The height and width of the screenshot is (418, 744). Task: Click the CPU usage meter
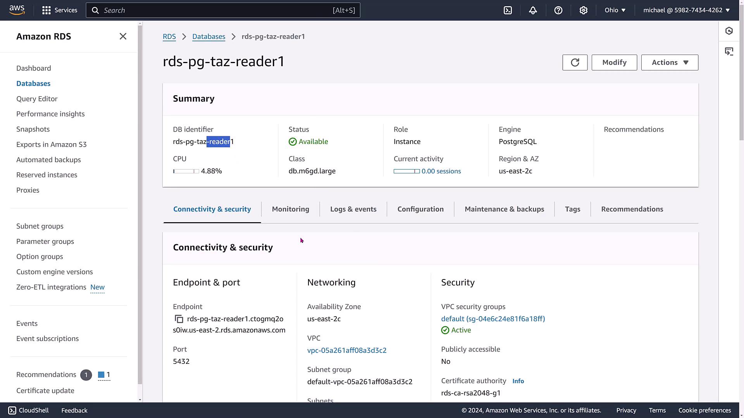coord(186,171)
